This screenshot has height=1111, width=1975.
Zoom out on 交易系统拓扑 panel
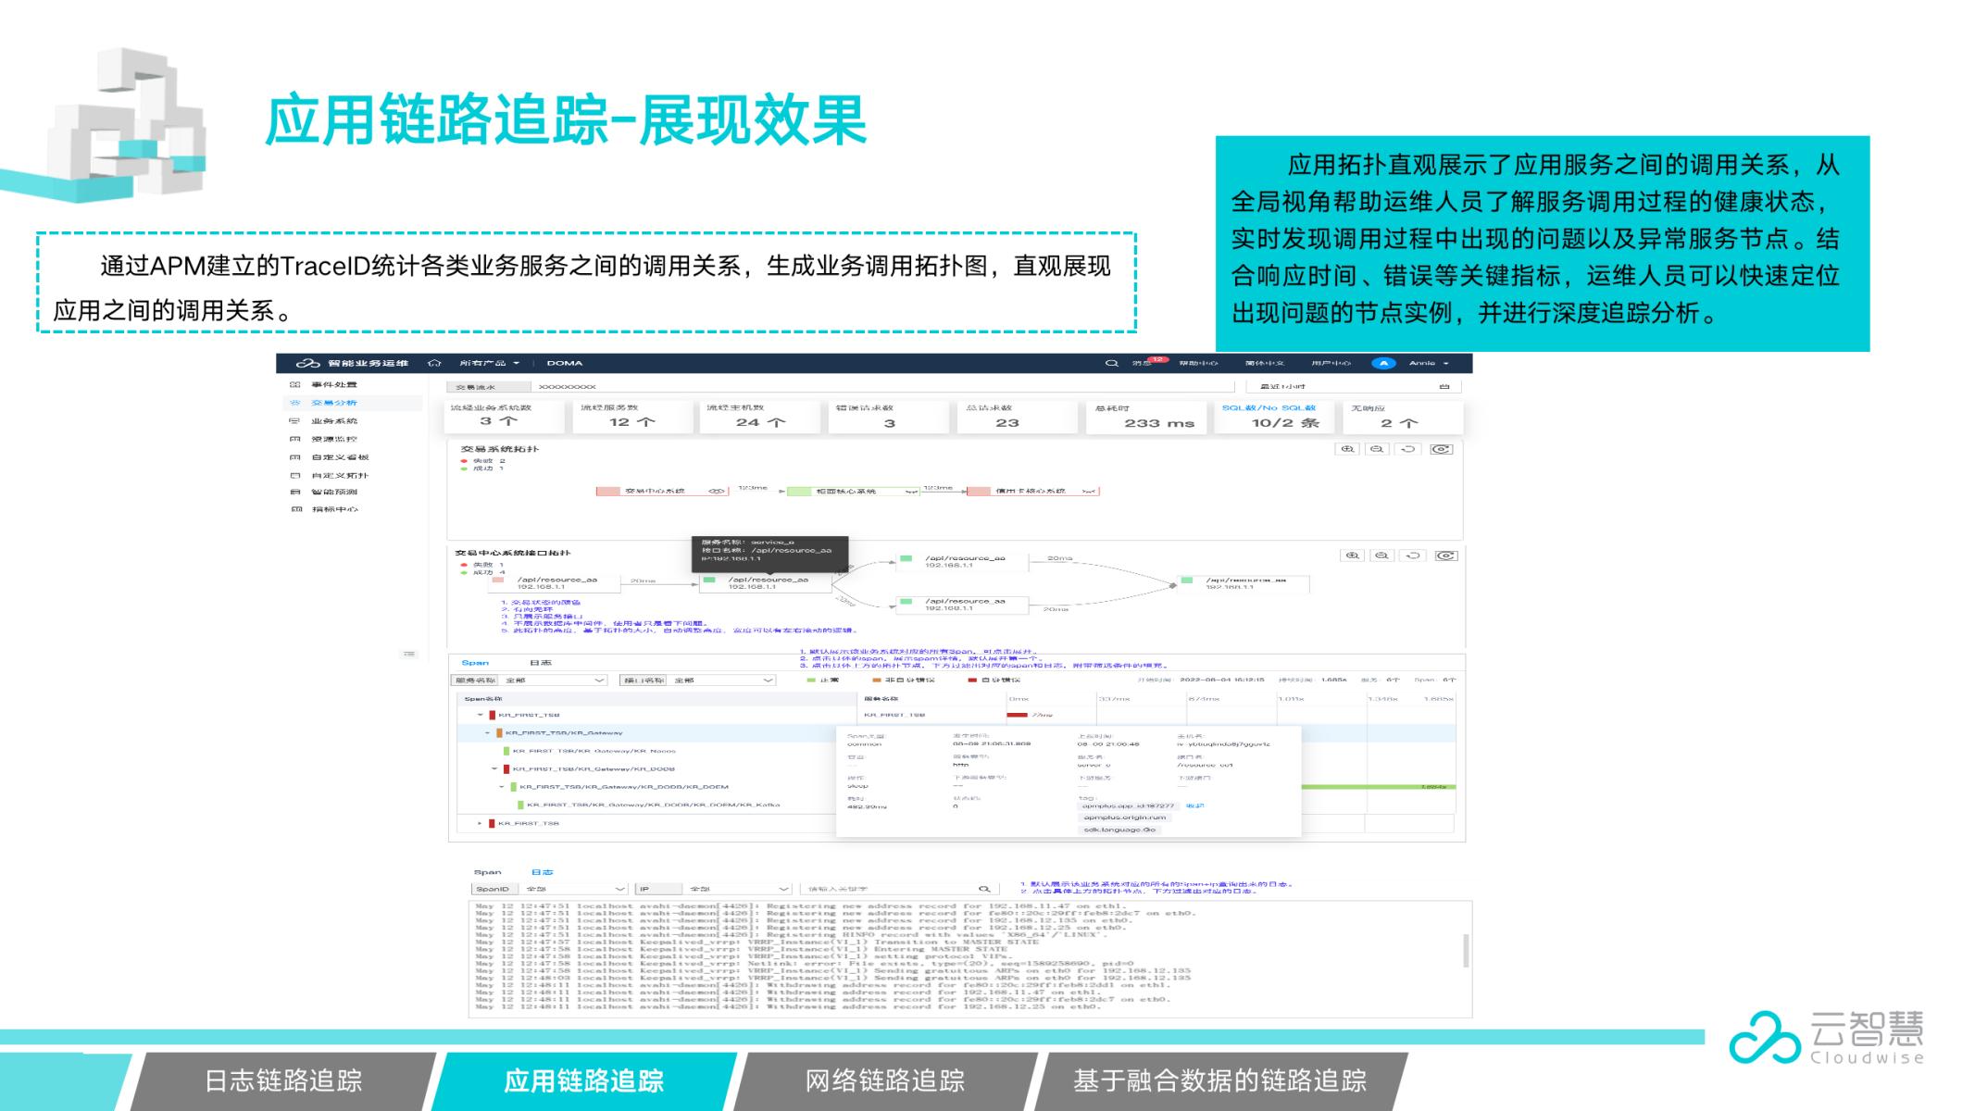(x=1378, y=449)
